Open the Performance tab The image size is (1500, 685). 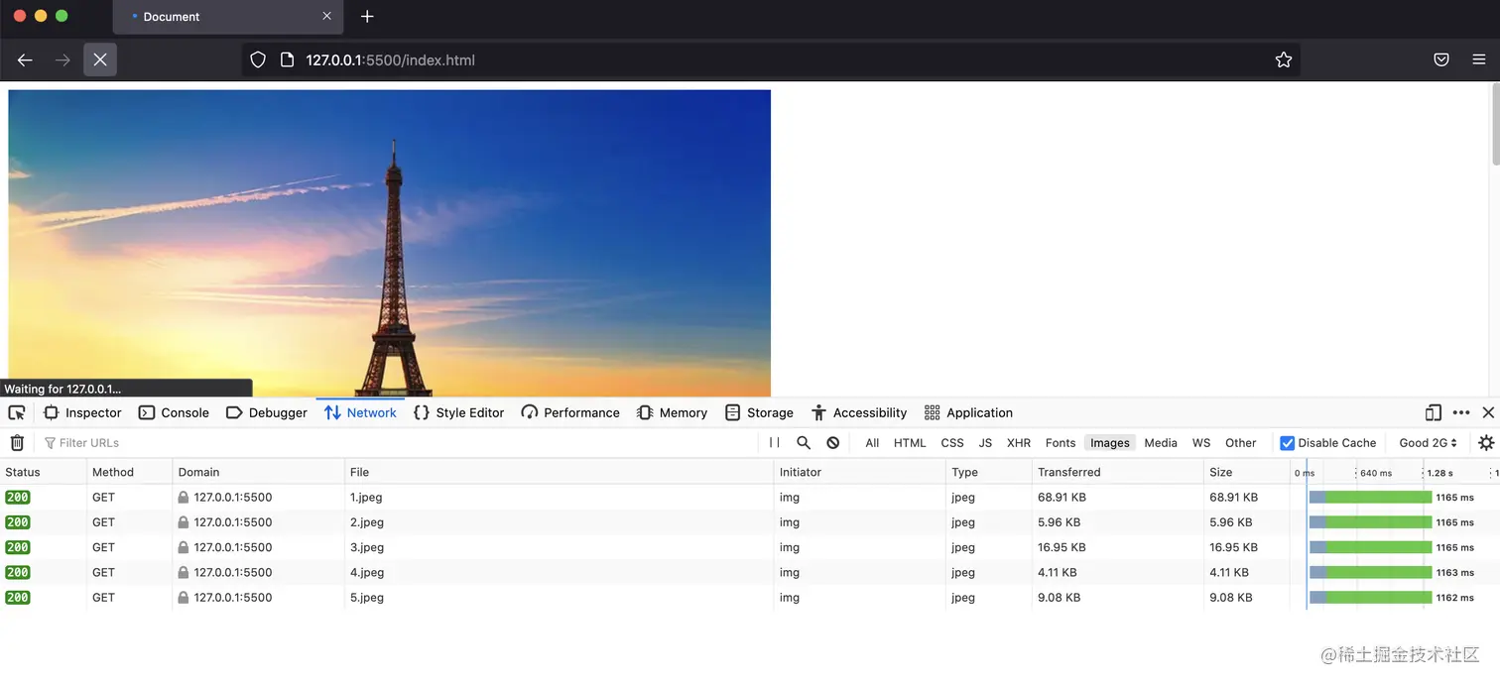tap(570, 412)
